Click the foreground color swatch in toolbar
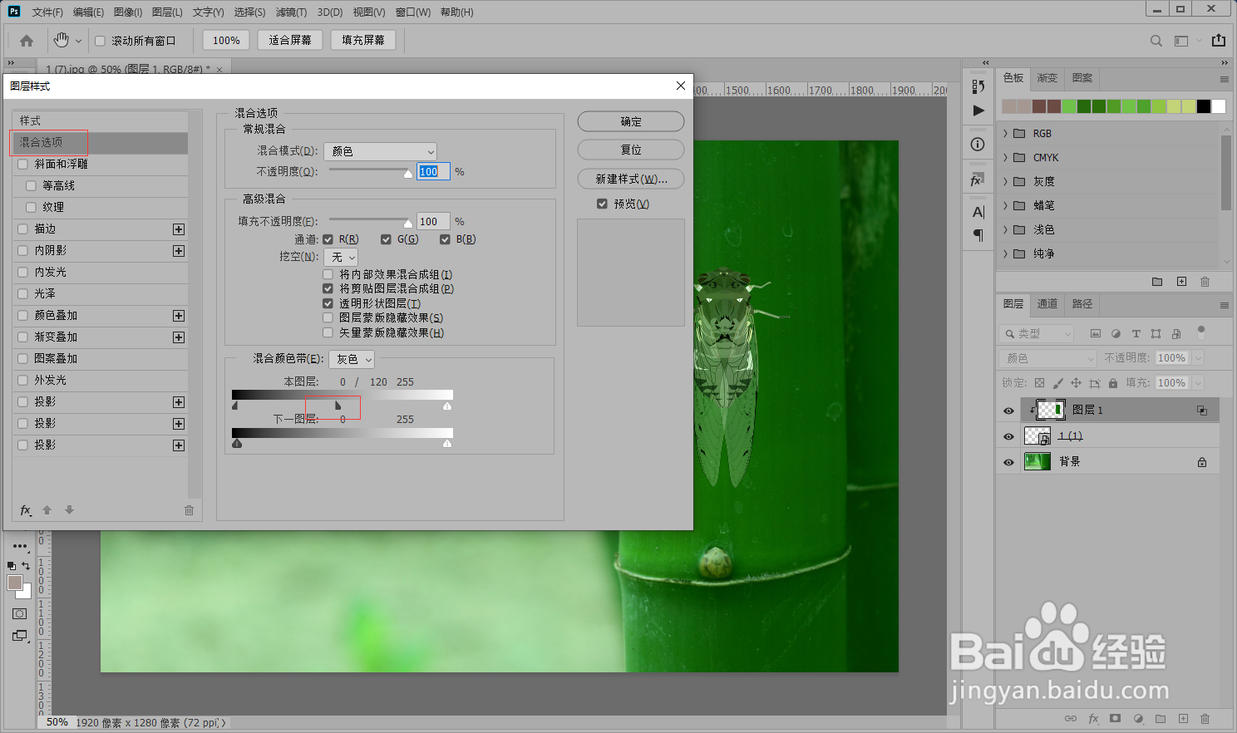 click(15, 583)
